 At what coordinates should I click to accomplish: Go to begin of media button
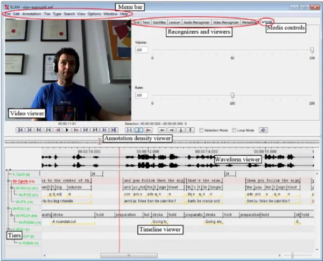[x=20, y=130]
